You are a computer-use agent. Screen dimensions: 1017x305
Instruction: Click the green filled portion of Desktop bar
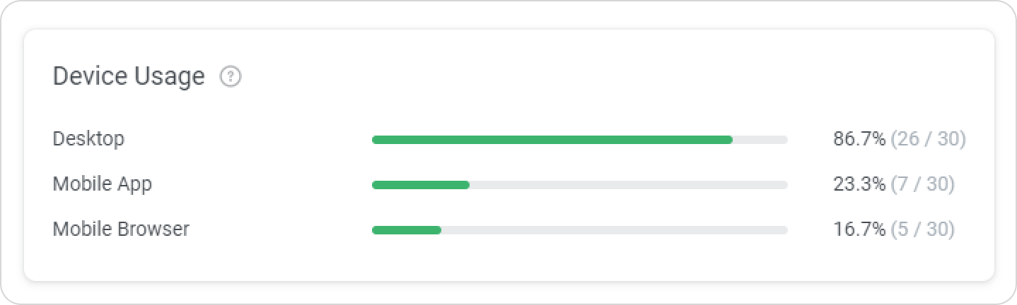point(552,140)
